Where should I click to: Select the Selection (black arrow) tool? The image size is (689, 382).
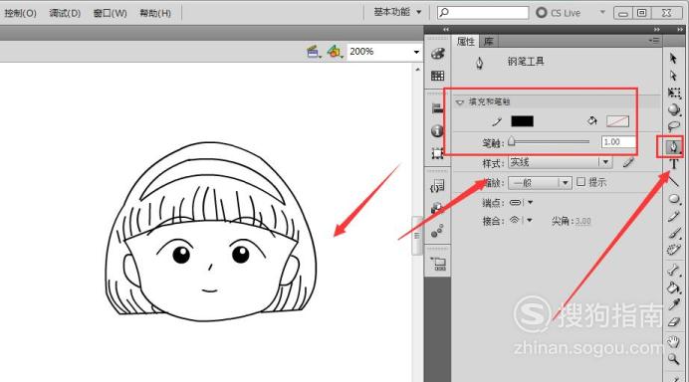[673, 58]
